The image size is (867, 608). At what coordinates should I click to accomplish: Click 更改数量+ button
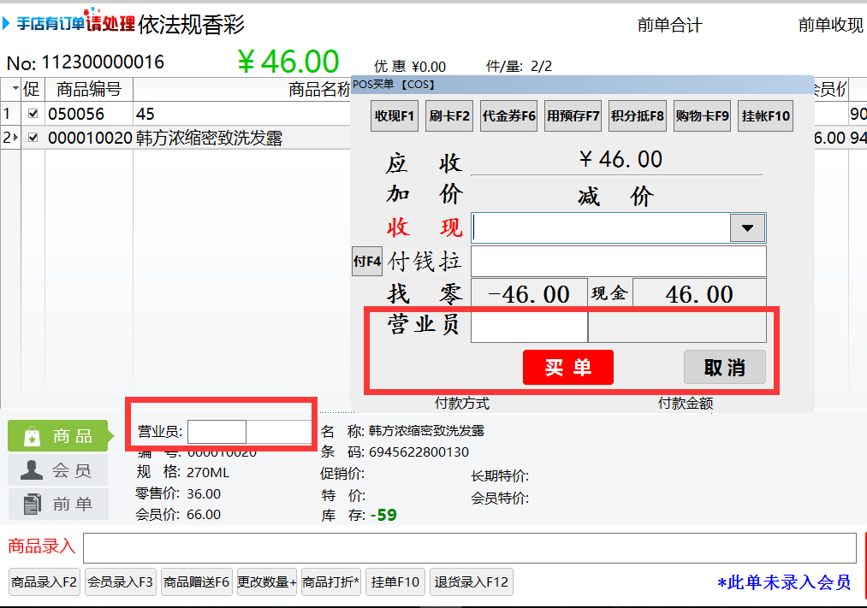point(267,582)
